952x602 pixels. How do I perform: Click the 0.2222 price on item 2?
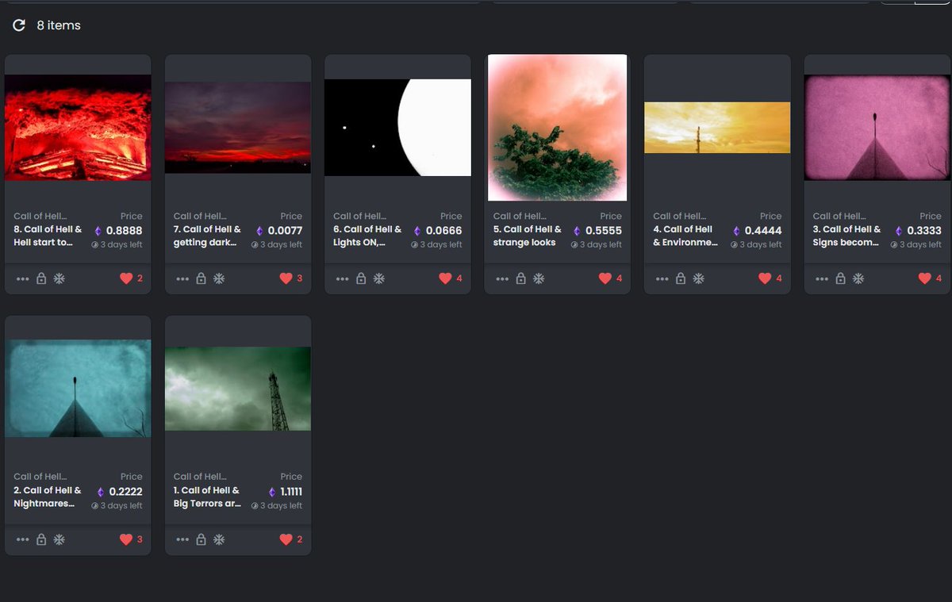[x=126, y=492]
